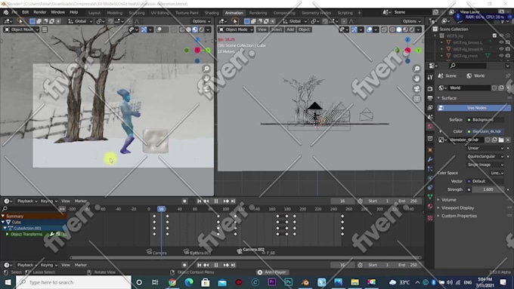Click the Windows Start button
The height and width of the screenshot is (289, 514).
point(8,282)
